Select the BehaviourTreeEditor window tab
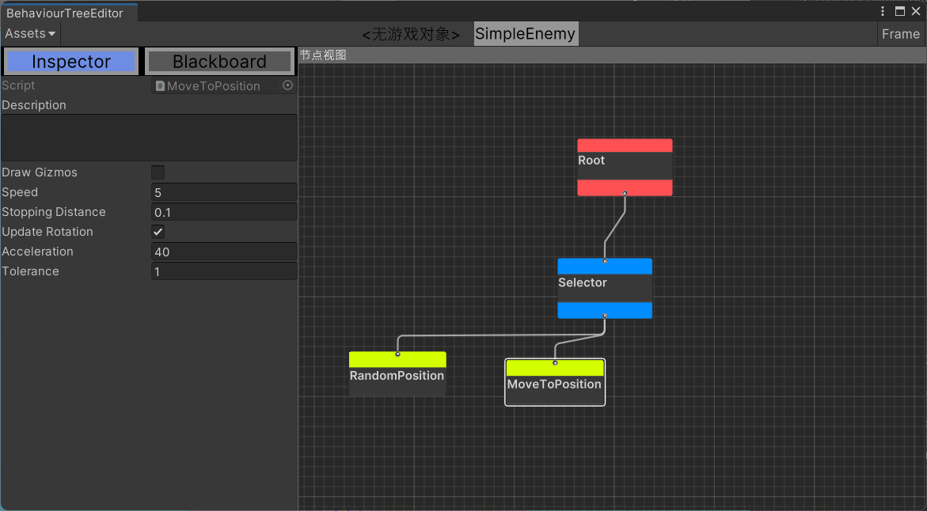 click(65, 13)
